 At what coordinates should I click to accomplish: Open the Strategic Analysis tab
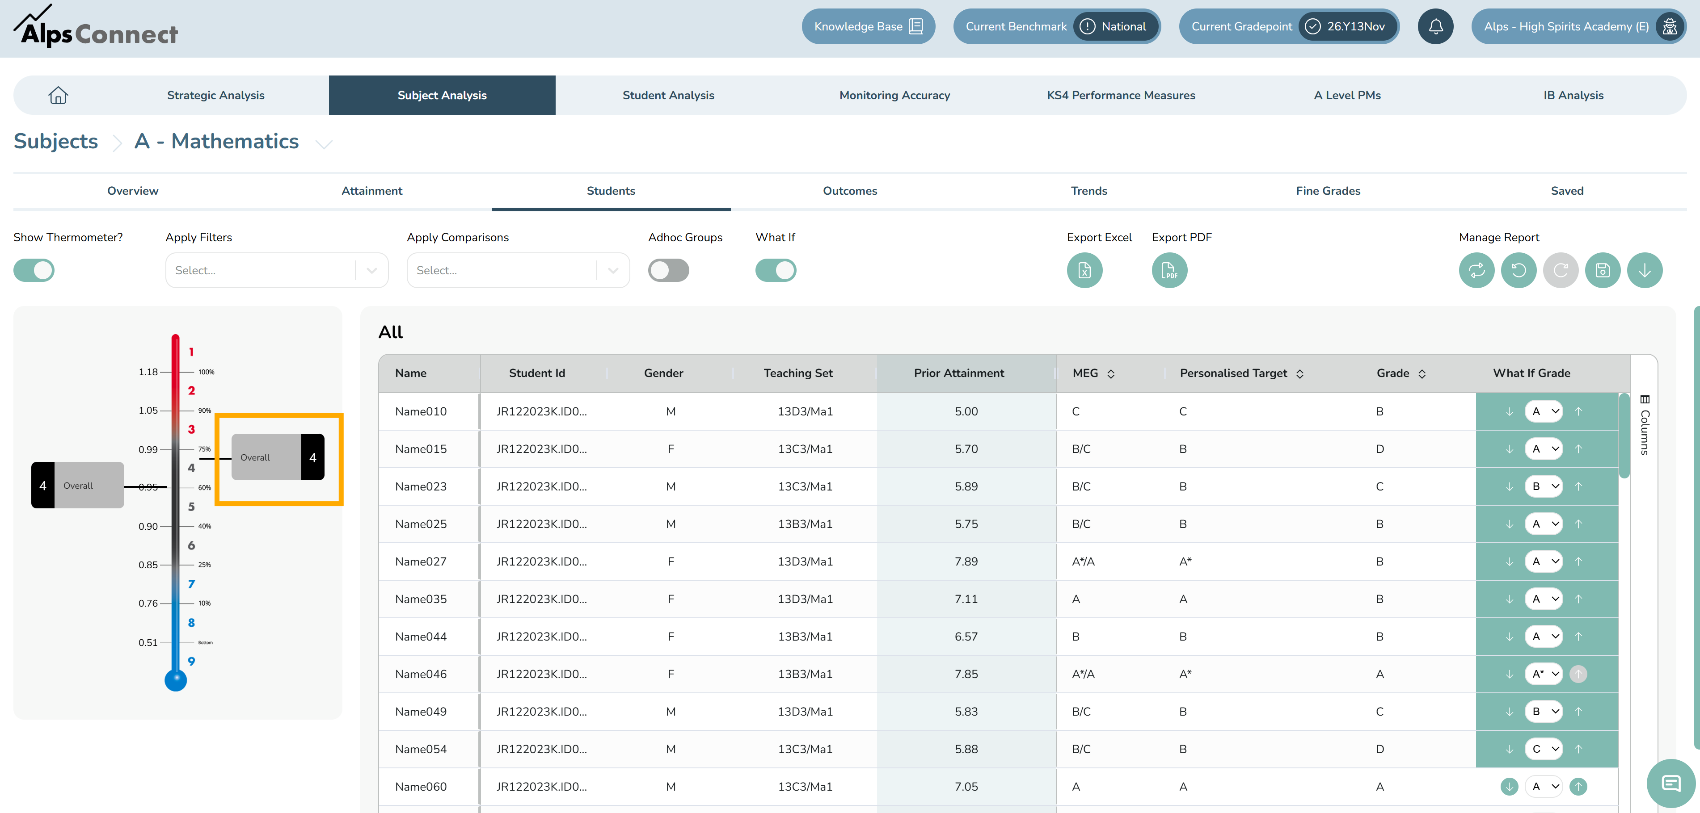tap(216, 95)
